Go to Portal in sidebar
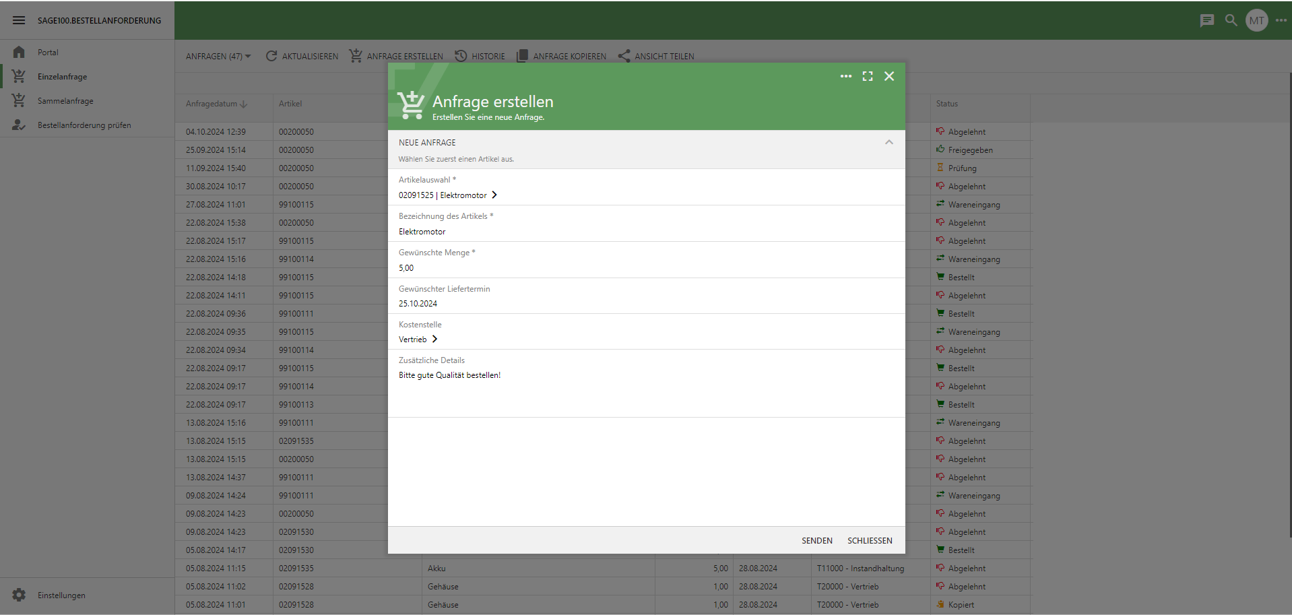 pos(88,52)
